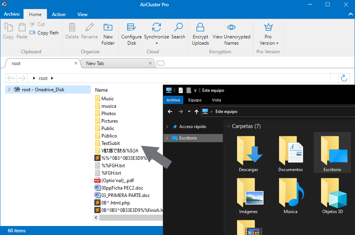Select the Público folder
The width and height of the screenshot is (355, 235).
[x=106, y=136]
